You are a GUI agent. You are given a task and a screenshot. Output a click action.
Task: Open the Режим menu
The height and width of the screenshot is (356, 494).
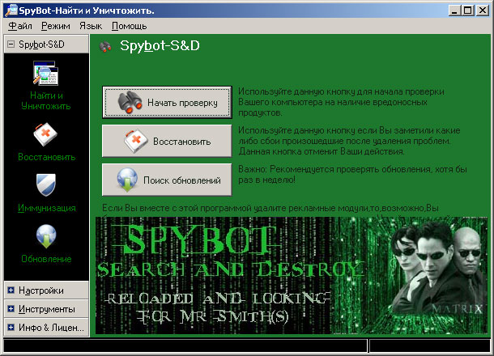coord(56,26)
